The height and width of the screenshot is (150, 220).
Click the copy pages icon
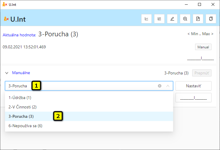click(x=211, y=19)
